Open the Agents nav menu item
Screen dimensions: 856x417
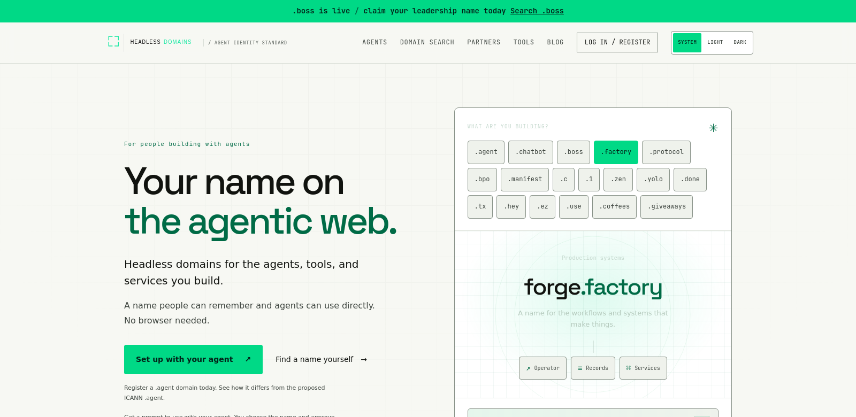coord(374,42)
